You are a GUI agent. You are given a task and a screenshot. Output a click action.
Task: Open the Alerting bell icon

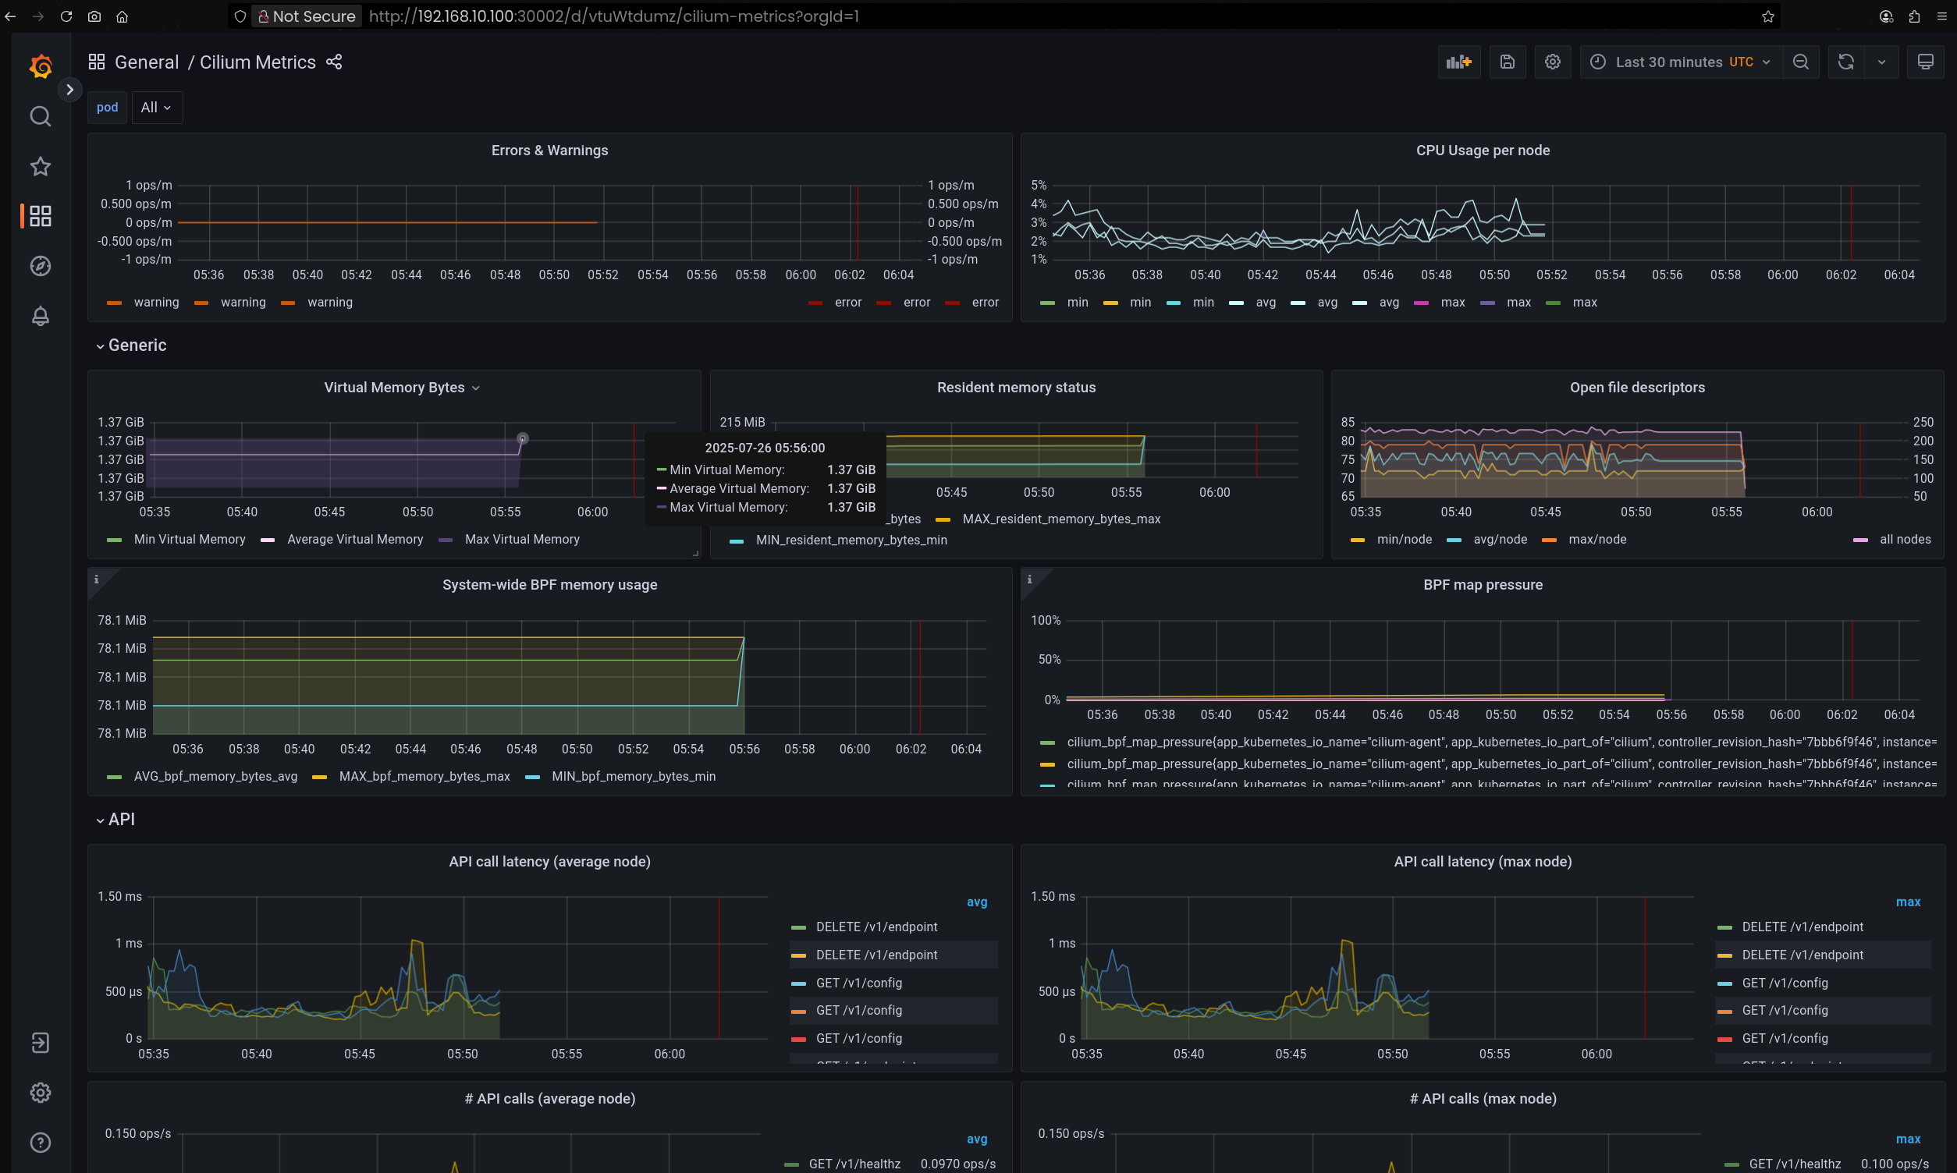tap(41, 315)
